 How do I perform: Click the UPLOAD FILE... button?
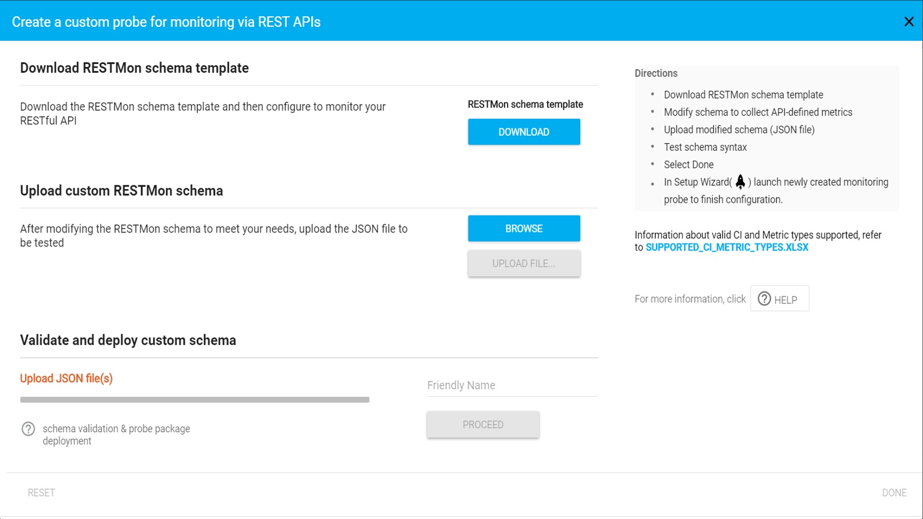pyautogui.click(x=523, y=264)
